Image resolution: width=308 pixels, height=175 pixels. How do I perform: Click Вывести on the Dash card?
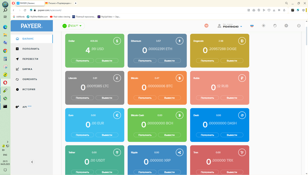232,135
